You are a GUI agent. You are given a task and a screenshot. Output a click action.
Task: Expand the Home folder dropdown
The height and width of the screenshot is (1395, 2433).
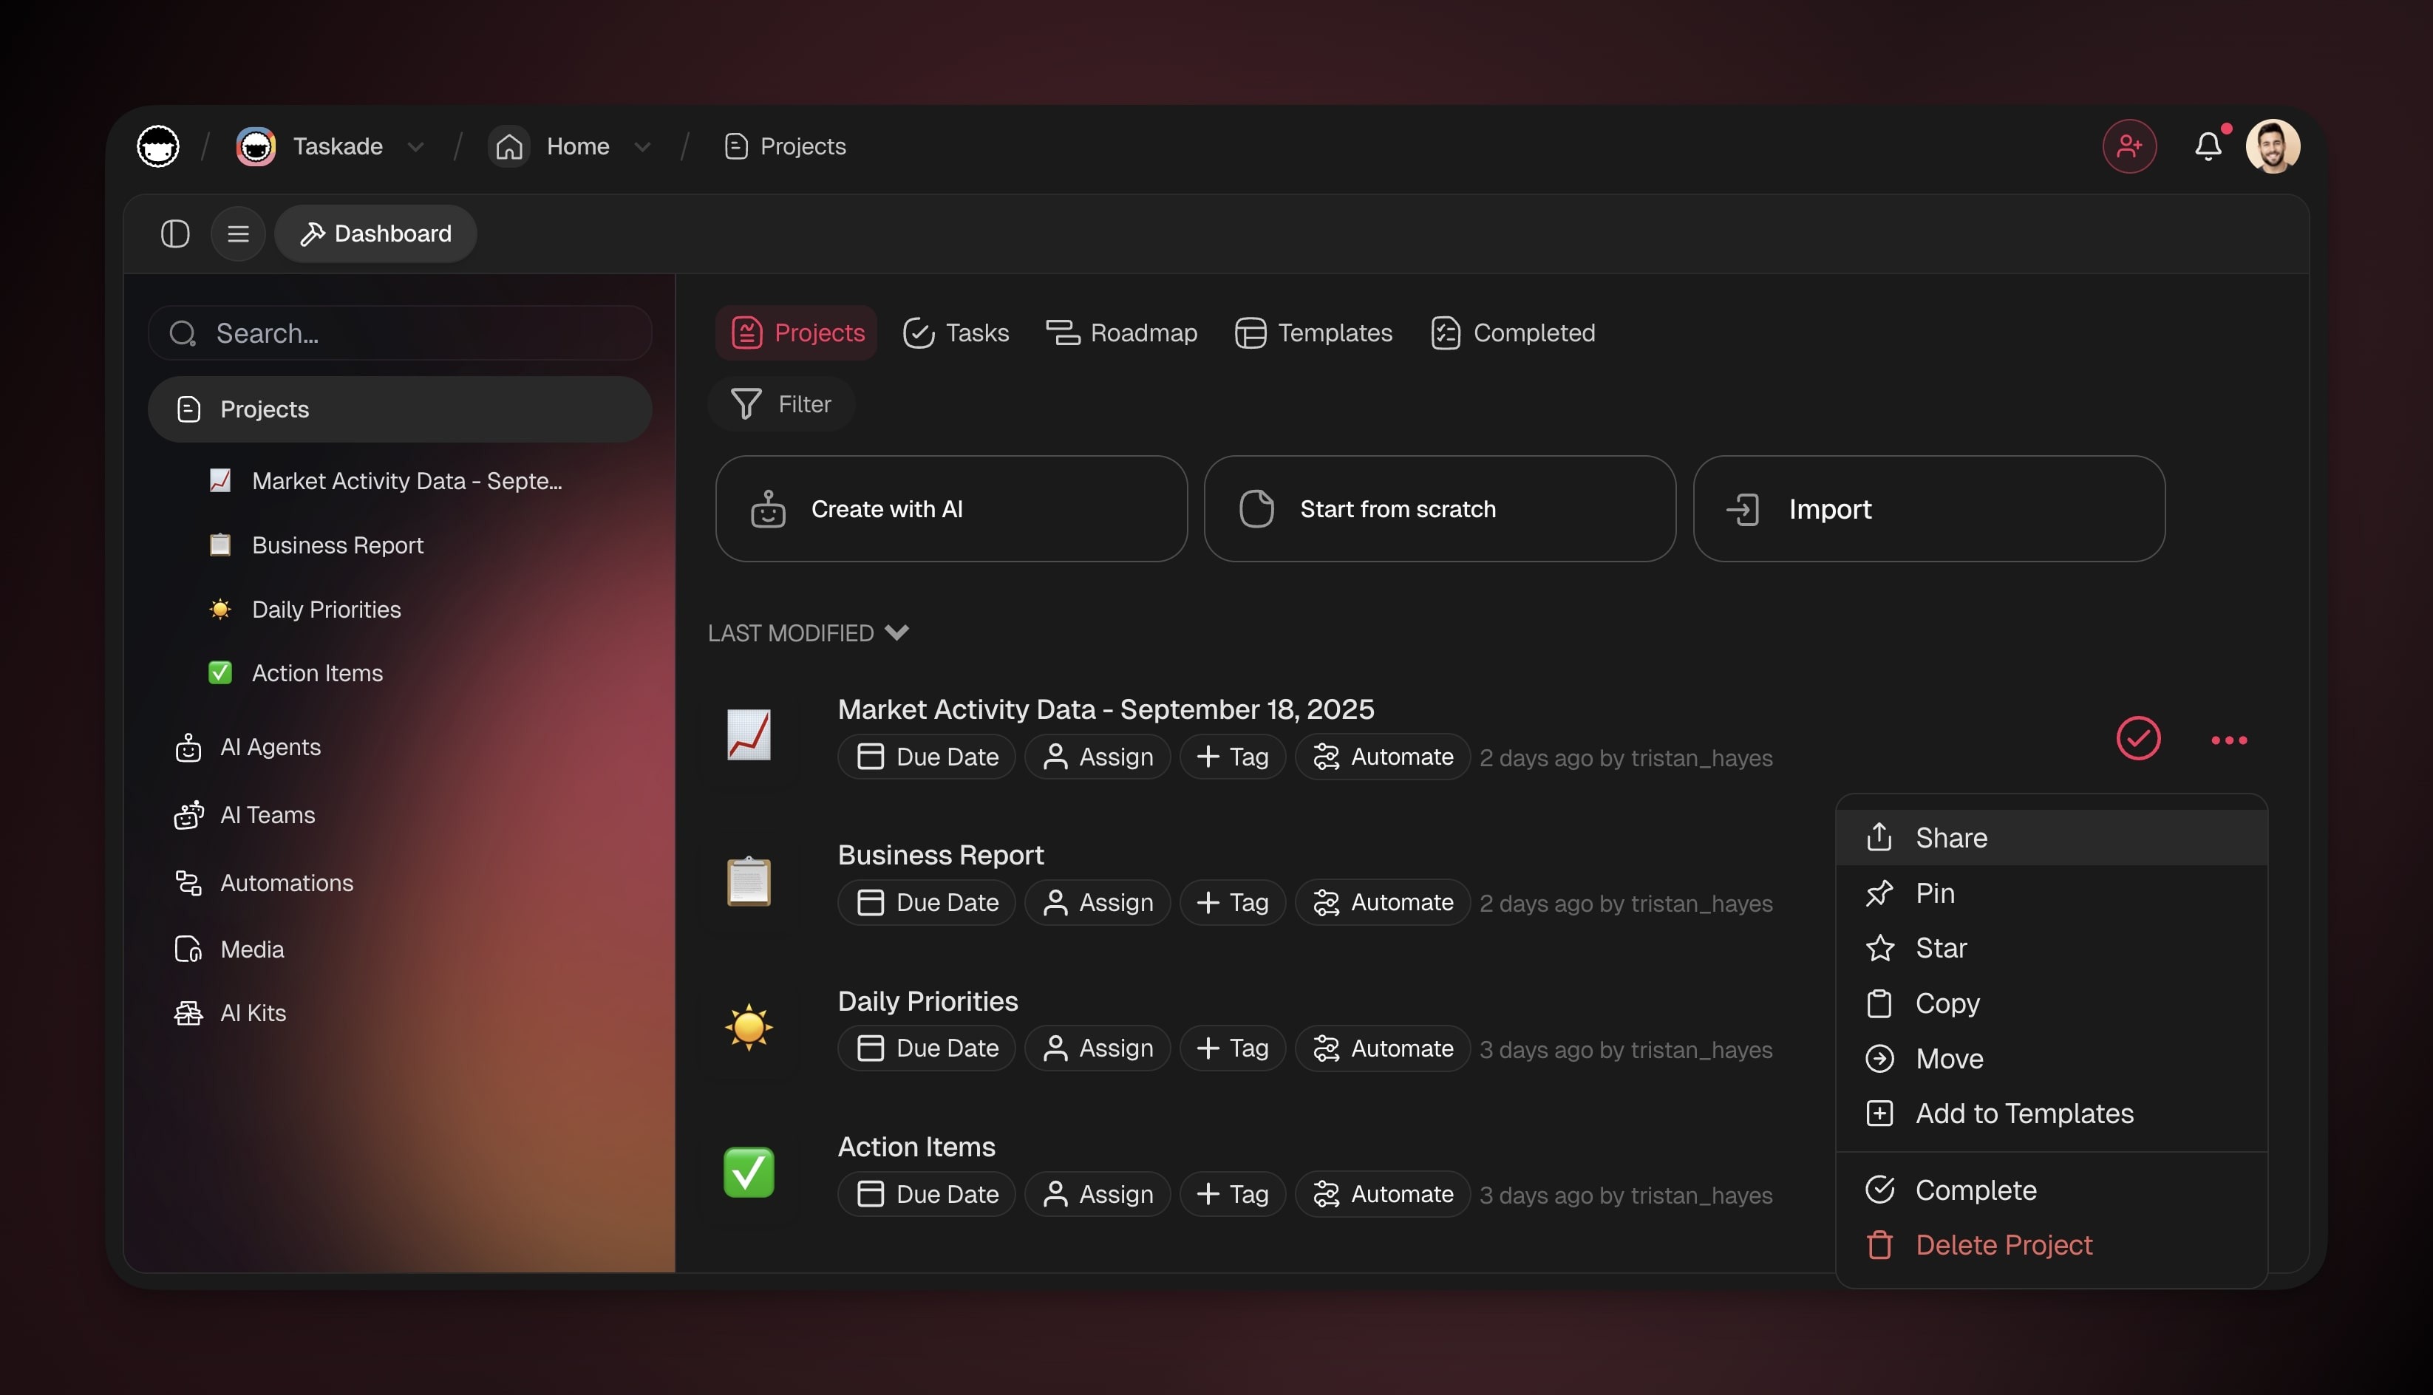click(x=642, y=146)
